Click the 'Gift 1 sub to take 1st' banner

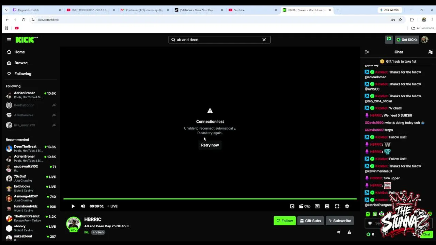pyautogui.click(x=398, y=62)
